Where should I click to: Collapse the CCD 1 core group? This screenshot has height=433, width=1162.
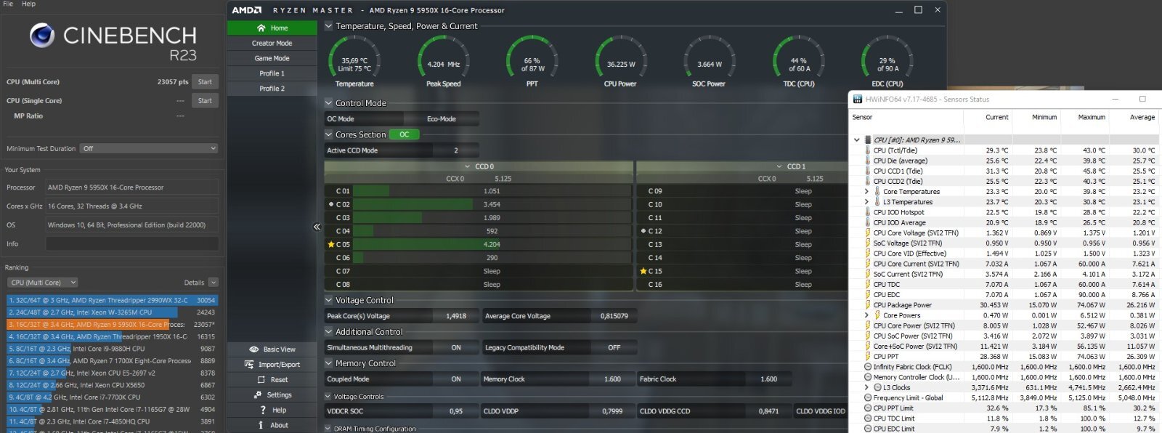click(779, 166)
